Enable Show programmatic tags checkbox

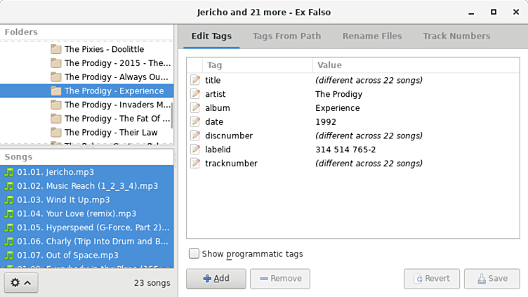(x=194, y=253)
